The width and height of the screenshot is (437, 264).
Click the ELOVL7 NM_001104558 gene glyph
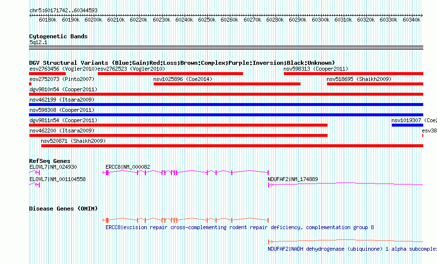[x=34, y=185]
